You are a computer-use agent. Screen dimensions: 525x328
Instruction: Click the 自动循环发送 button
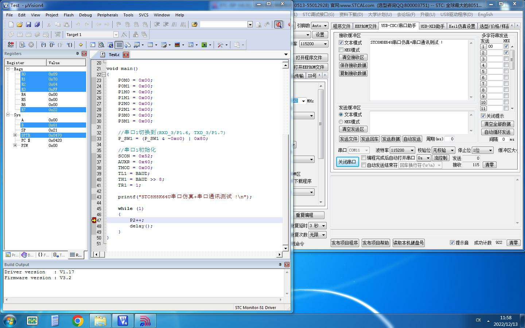[497, 132]
